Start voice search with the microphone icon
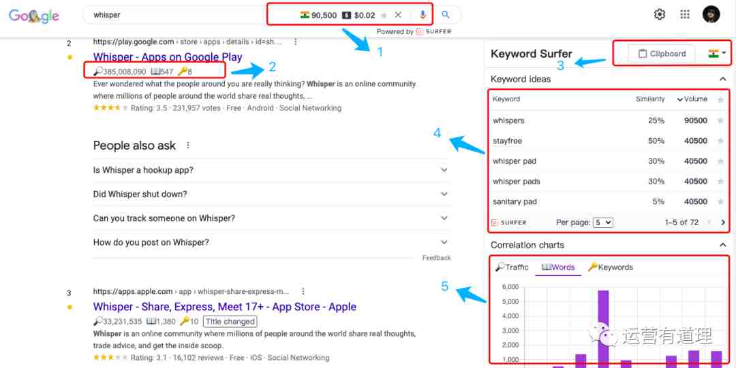 423,15
